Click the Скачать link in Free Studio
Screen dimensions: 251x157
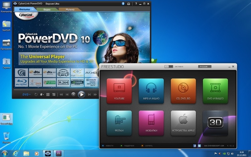[149, 146]
